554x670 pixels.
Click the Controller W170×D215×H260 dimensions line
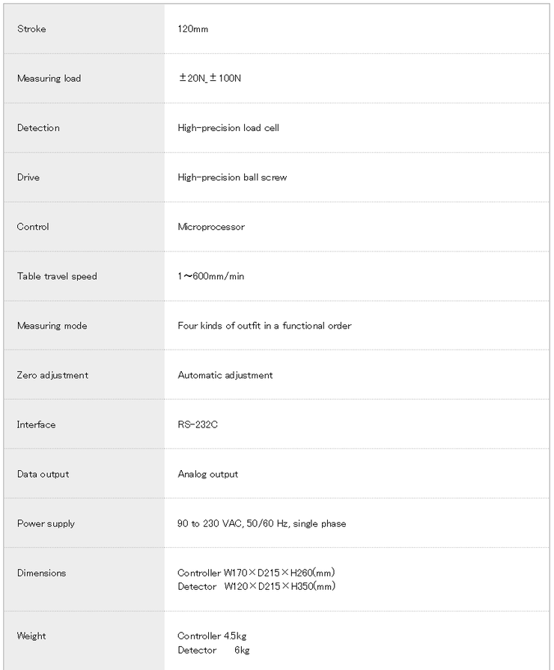(x=256, y=573)
